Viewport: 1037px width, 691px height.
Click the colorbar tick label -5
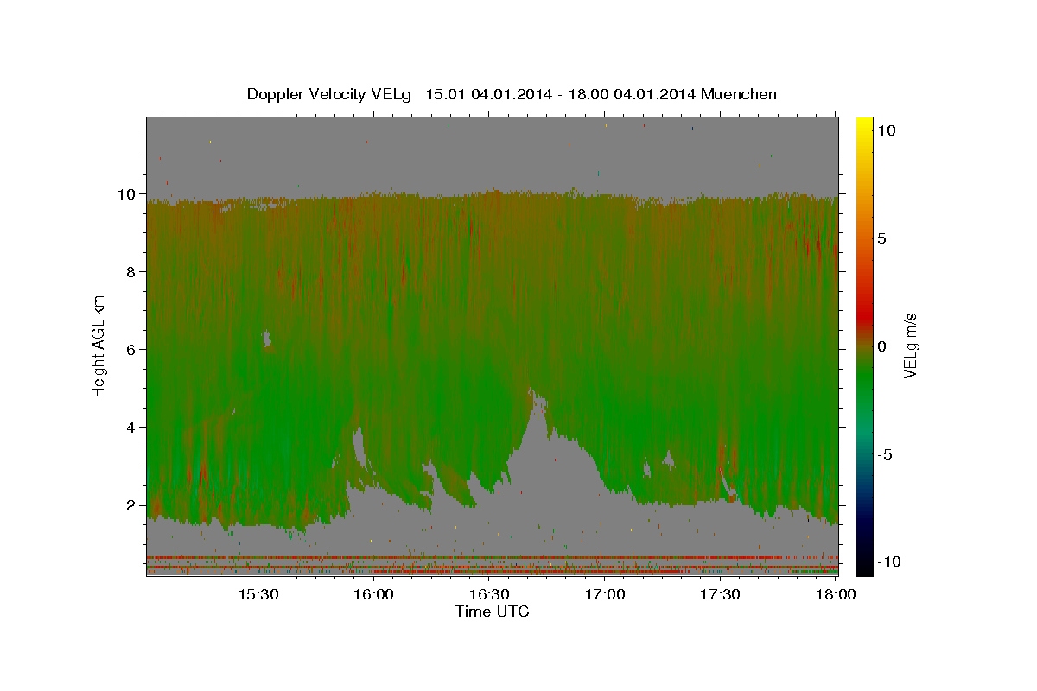pos(886,454)
